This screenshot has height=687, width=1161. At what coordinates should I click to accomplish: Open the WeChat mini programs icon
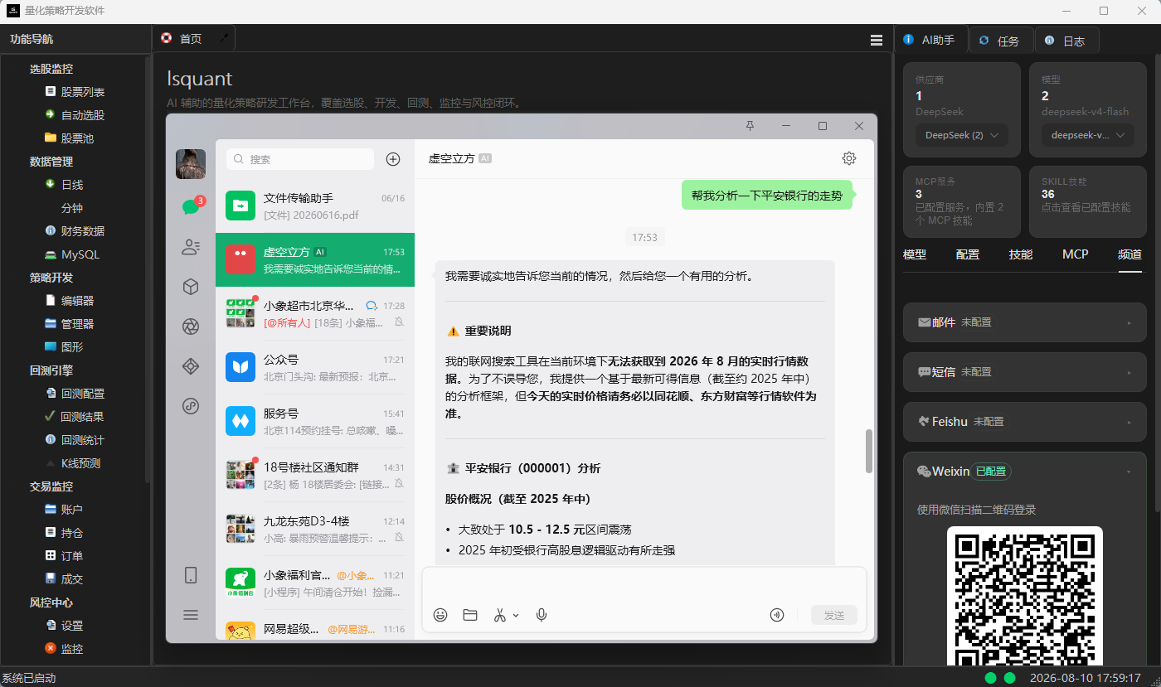191,406
